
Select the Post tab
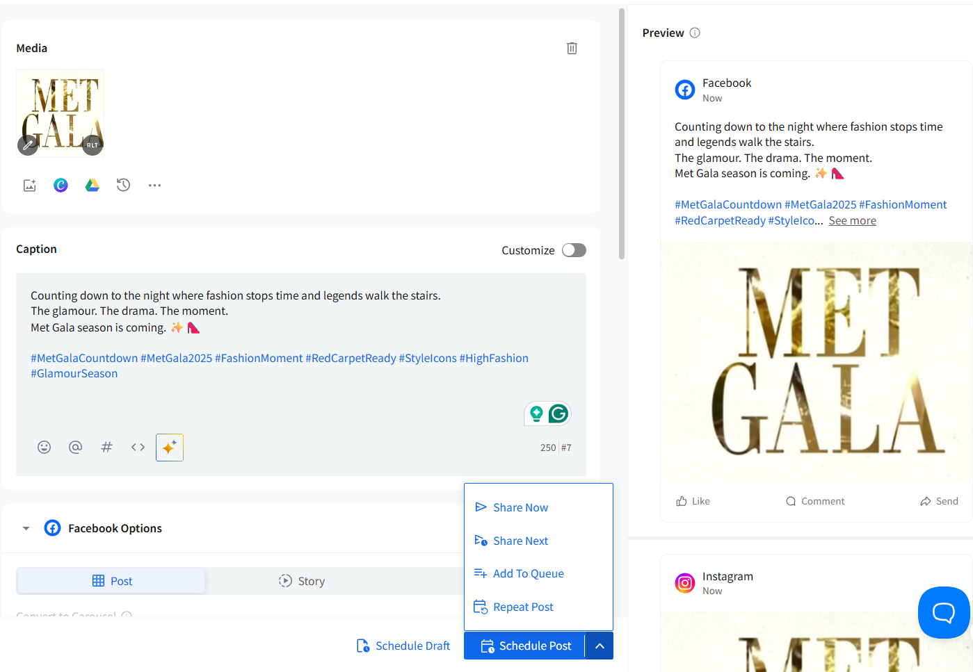(x=111, y=581)
